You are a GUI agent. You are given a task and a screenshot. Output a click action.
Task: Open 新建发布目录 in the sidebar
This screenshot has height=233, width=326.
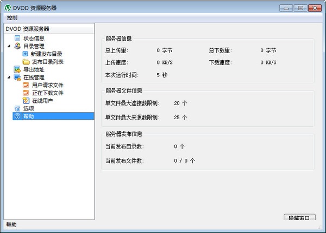[46, 54]
